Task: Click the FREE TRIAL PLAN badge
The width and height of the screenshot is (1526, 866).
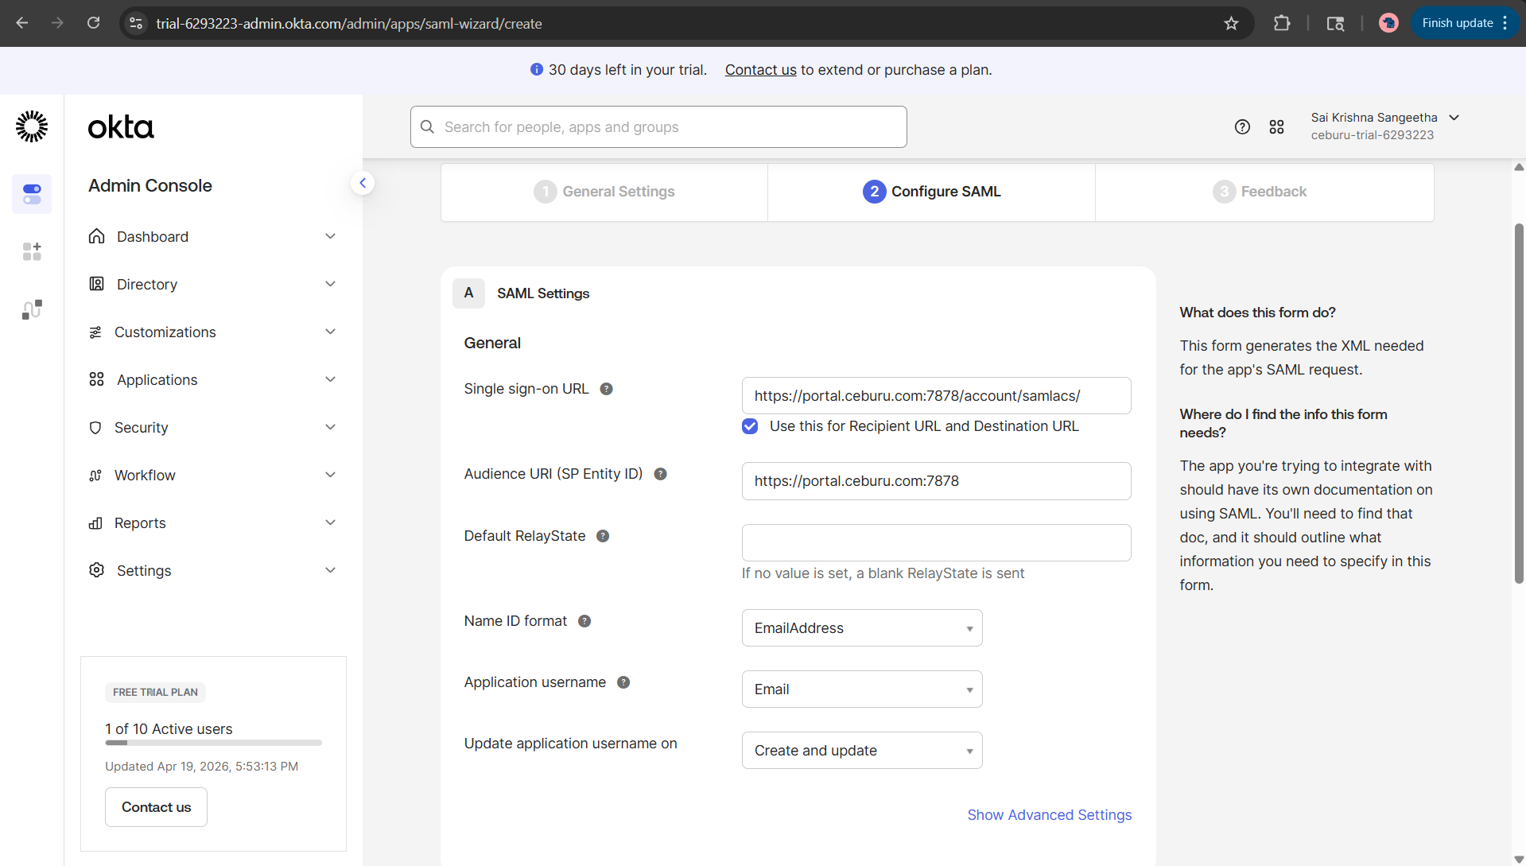Action: click(155, 693)
